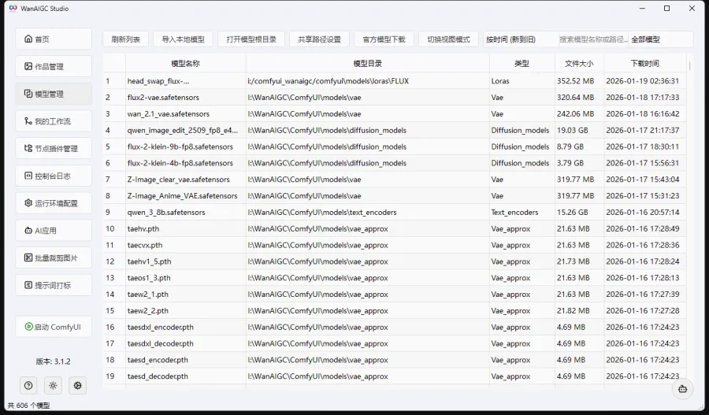This screenshot has height=415, width=709.
Task: Select wan_2.1_vae.safetensors row
Action: click(x=395, y=114)
